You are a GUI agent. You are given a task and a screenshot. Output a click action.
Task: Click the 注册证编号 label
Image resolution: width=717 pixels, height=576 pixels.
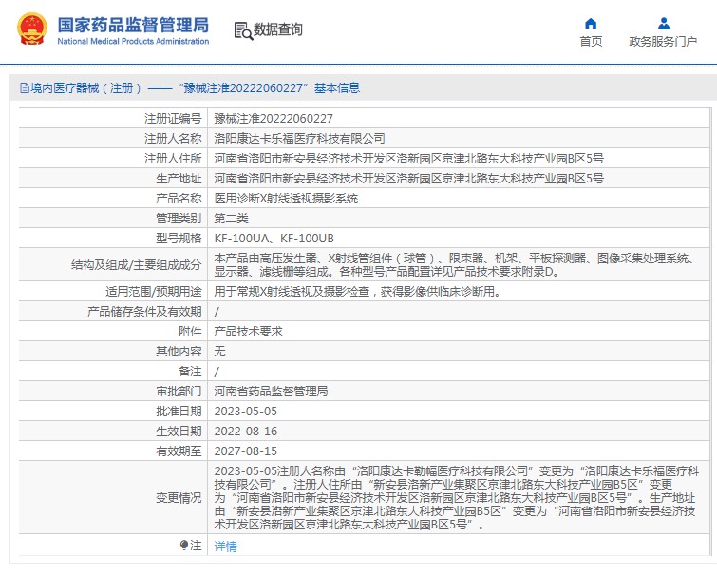pyautogui.click(x=173, y=119)
